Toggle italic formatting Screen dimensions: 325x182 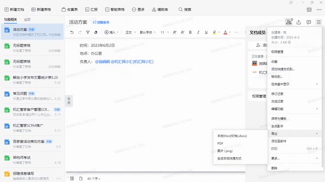coord(198,32)
